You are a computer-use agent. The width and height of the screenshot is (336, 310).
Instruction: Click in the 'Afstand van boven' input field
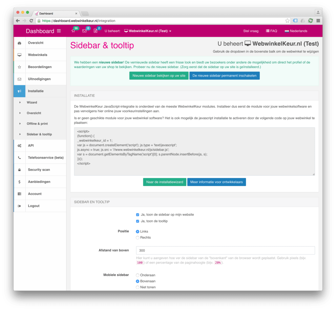tap(225, 250)
